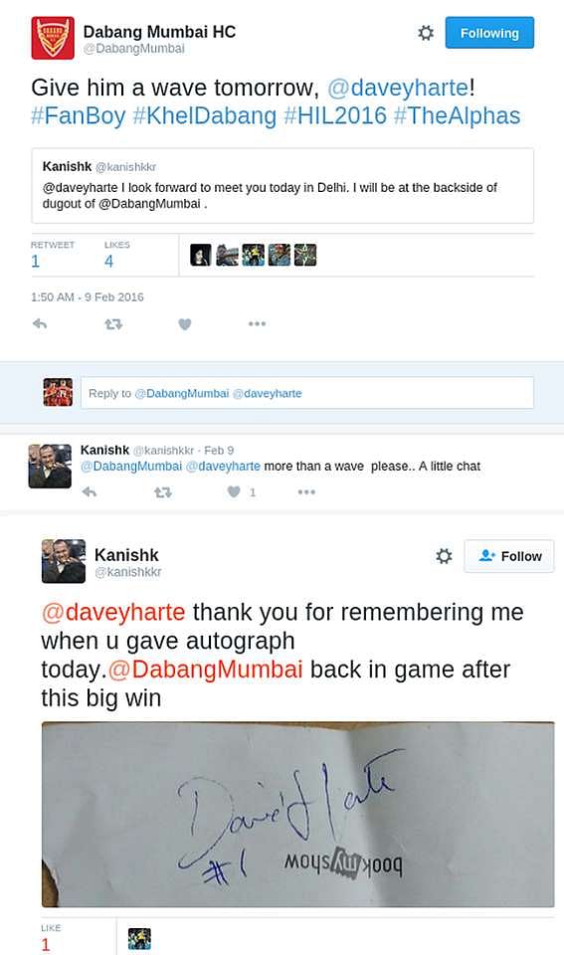Image resolution: width=564 pixels, height=955 pixels.
Task: Open gear settings on Dabang Mumbai tweet
Action: [x=426, y=33]
